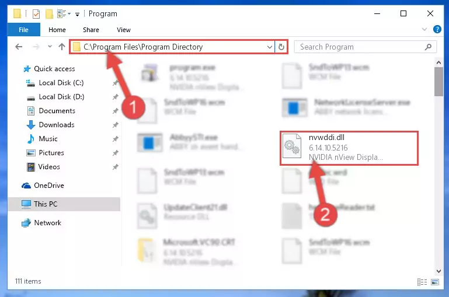Switch to Details view layout icon
Viewport: 449px width, 297px height.
tap(422, 282)
